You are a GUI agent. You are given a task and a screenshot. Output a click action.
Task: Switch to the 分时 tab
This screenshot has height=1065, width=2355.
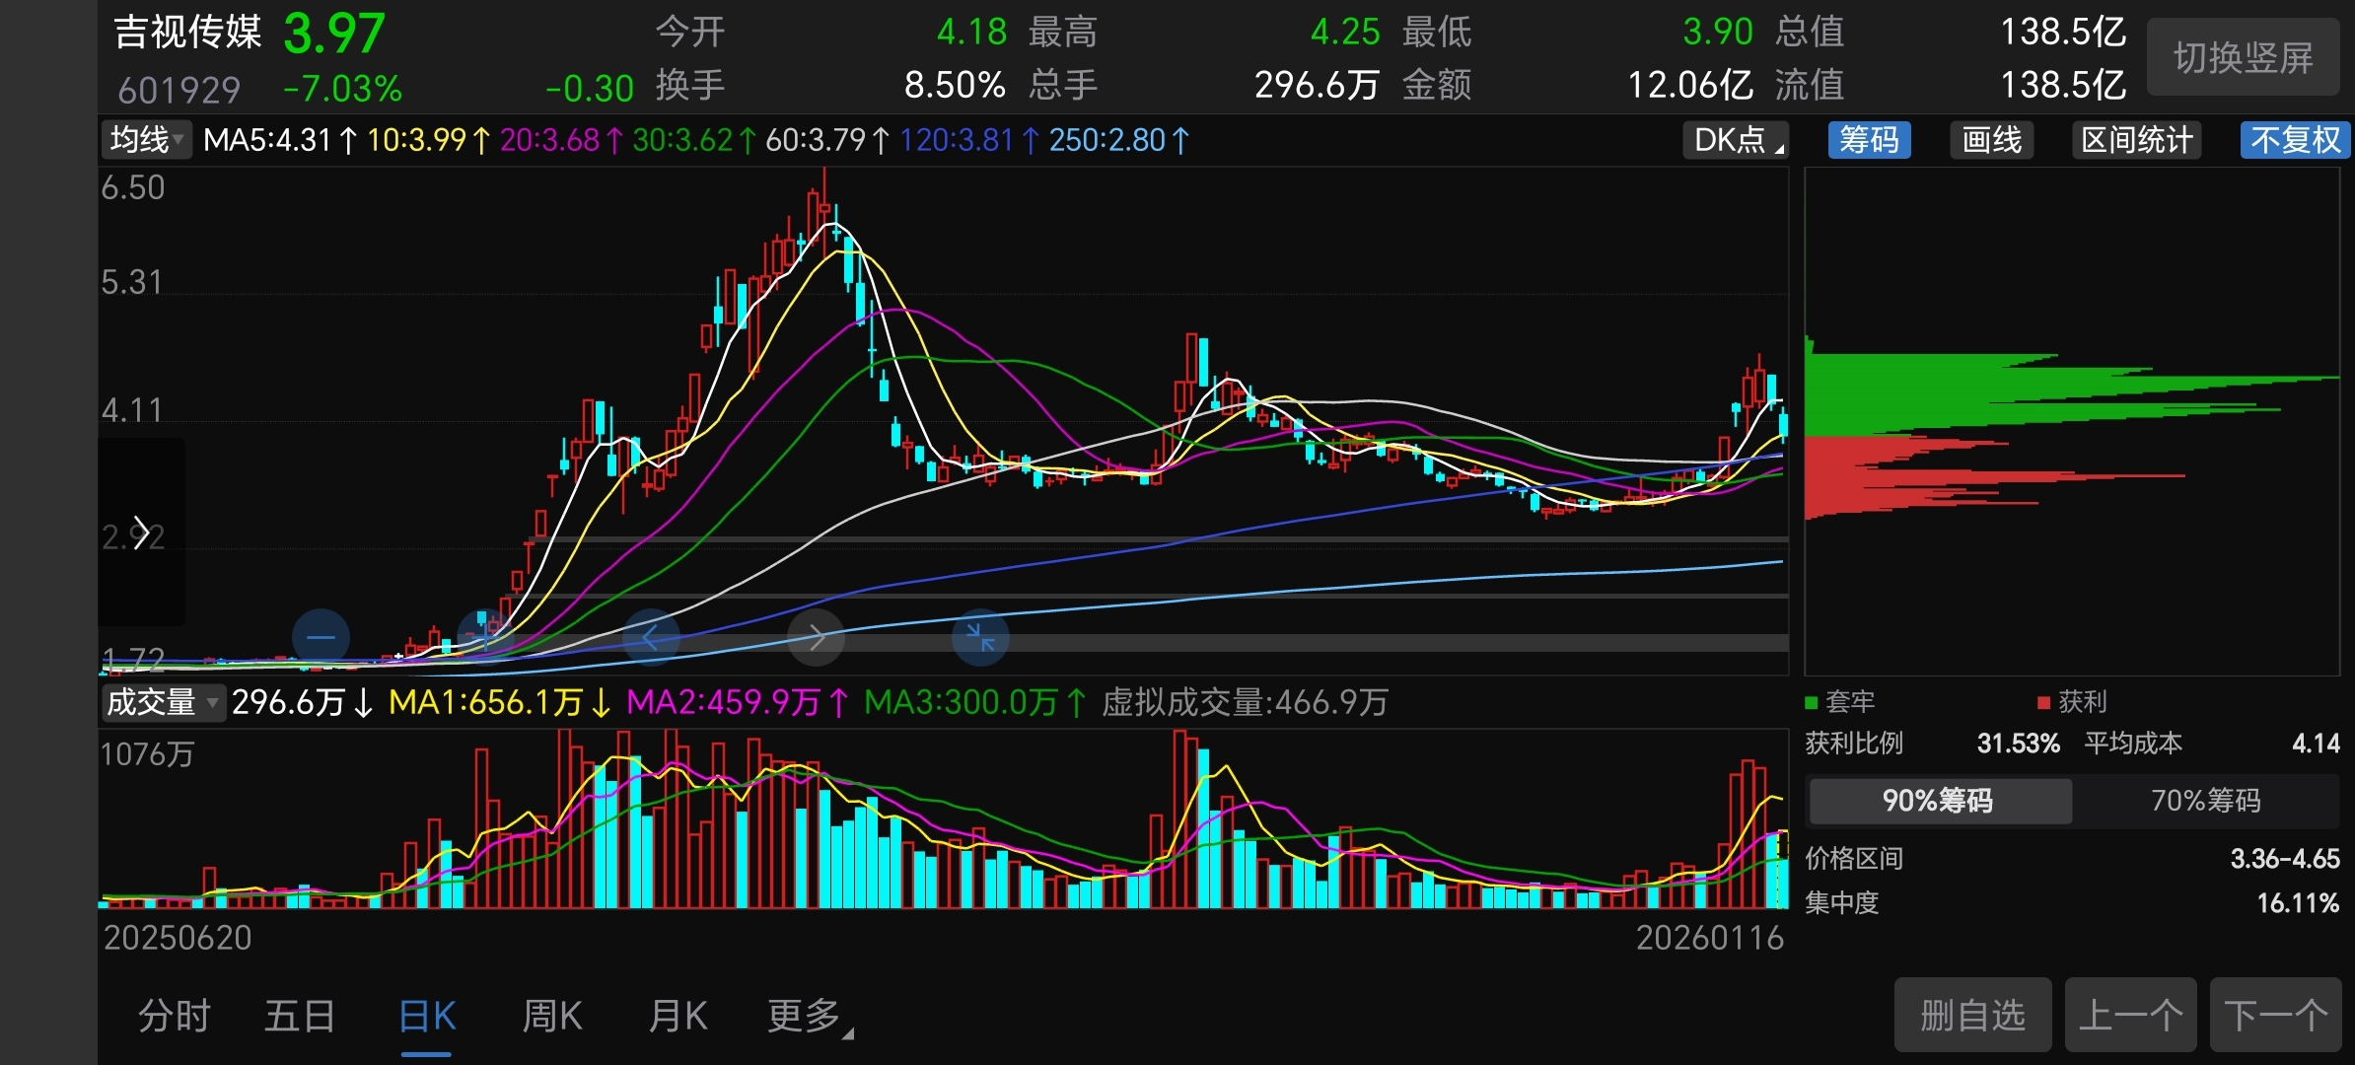click(x=174, y=1016)
